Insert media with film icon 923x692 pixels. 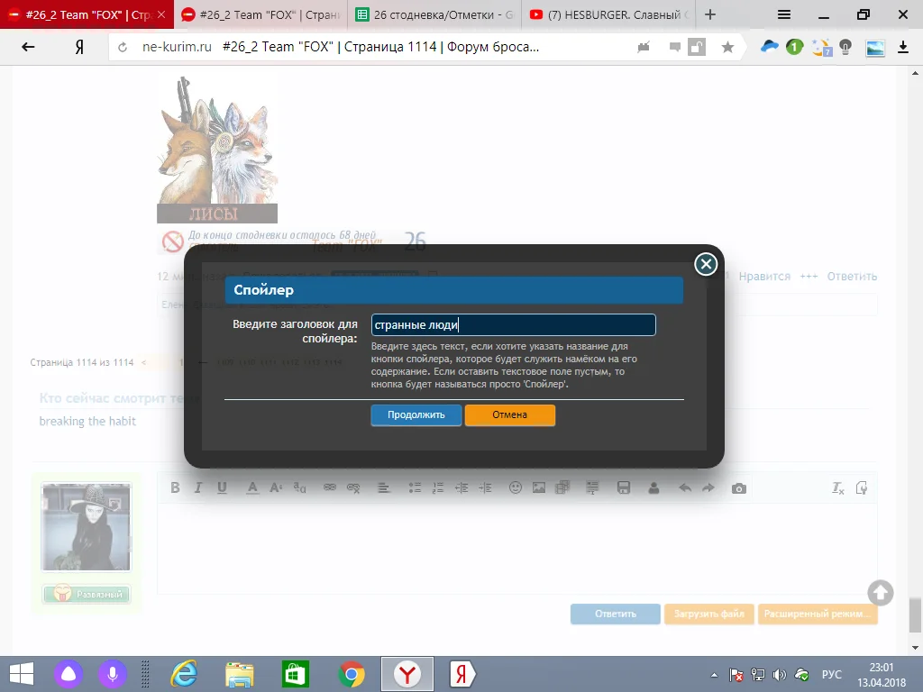pyautogui.click(x=562, y=487)
